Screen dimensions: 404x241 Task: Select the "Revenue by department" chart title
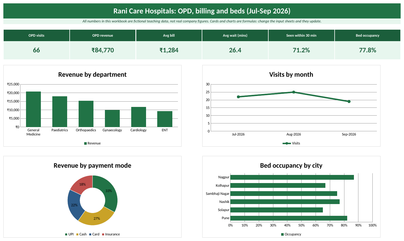pos(92,74)
